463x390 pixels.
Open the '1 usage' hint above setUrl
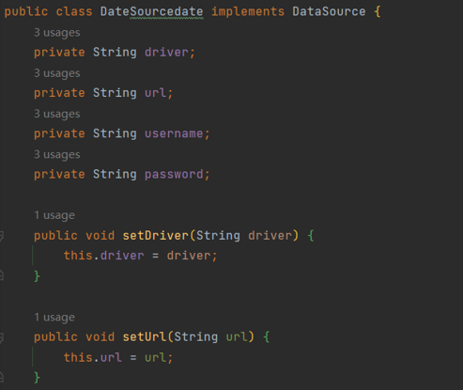(54, 318)
